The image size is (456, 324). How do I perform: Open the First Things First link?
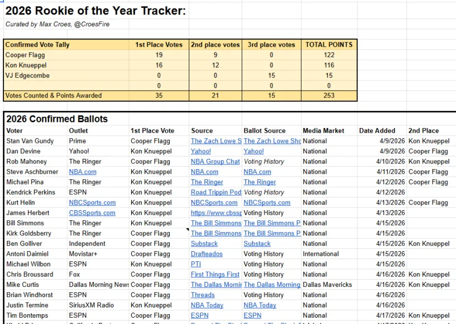(x=215, y=274)
